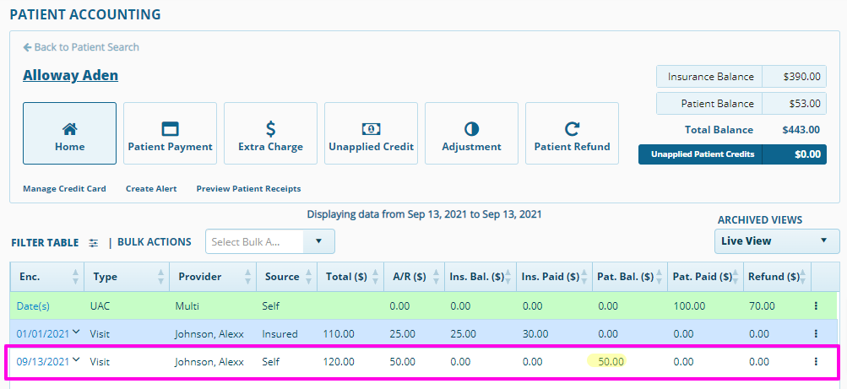
Task: Click BULK ACTIONS label
Action: tap(154, 241)
